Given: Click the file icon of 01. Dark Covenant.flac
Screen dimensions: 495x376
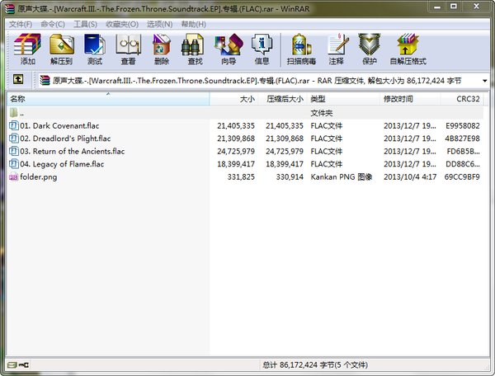Looking at the screenshot, I should click(14, 125).
